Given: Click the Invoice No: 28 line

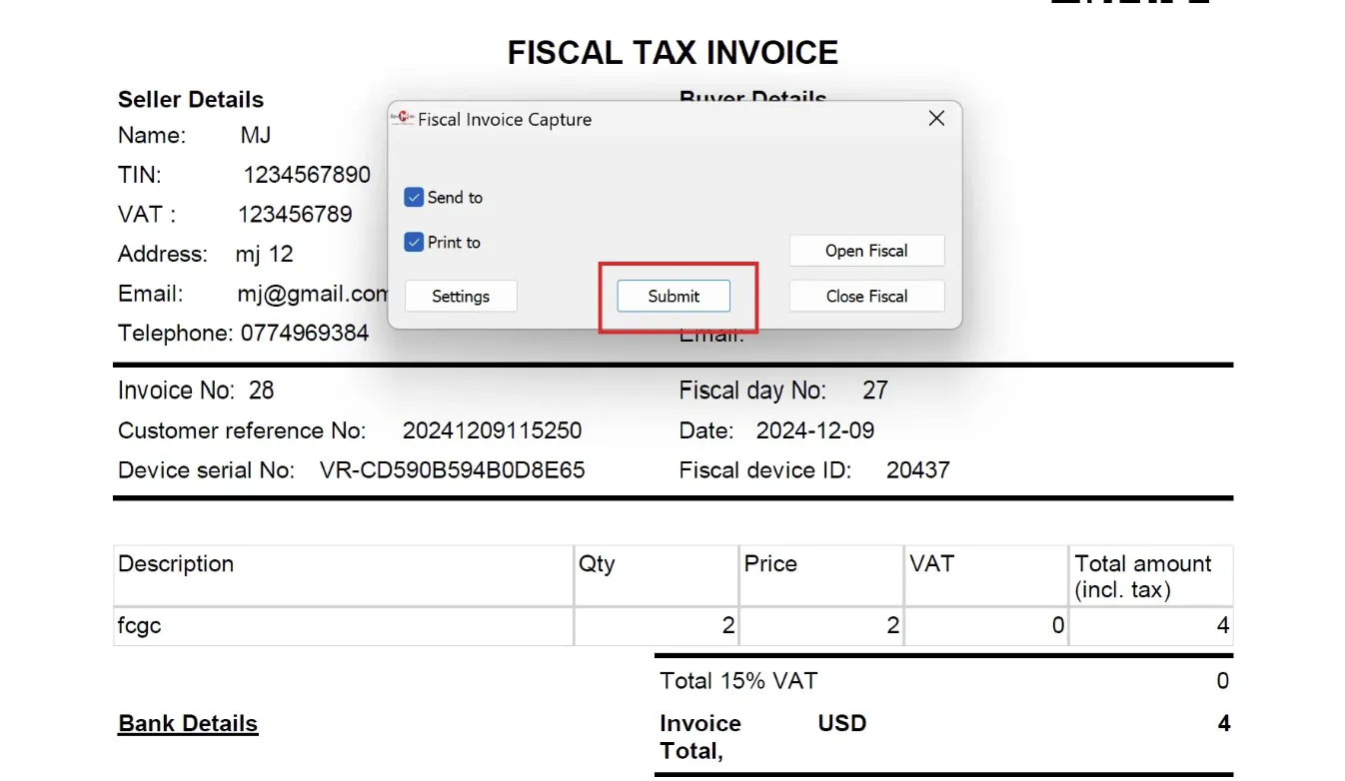Looking at the screenshot, I should coord(196,390).
